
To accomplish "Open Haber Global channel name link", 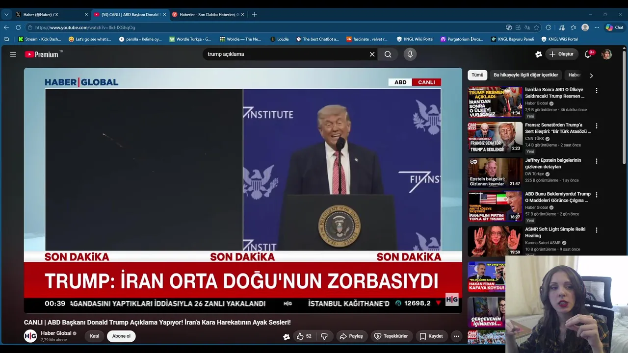I will click(x=56, y=333).
